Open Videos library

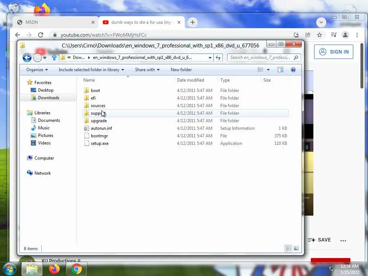pos(44,143)
